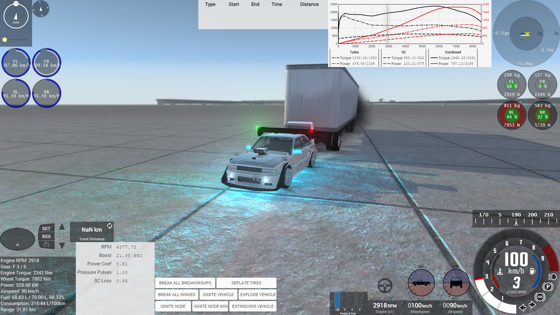Toggle the ABS indicator icon
This screenshot has width=560, height=315.
540,297
